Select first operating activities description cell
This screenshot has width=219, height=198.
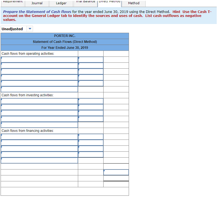click(x=40, y=60)
